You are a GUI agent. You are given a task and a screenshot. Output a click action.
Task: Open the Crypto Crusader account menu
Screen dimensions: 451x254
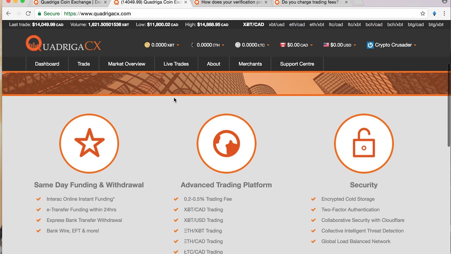[392, 45]
